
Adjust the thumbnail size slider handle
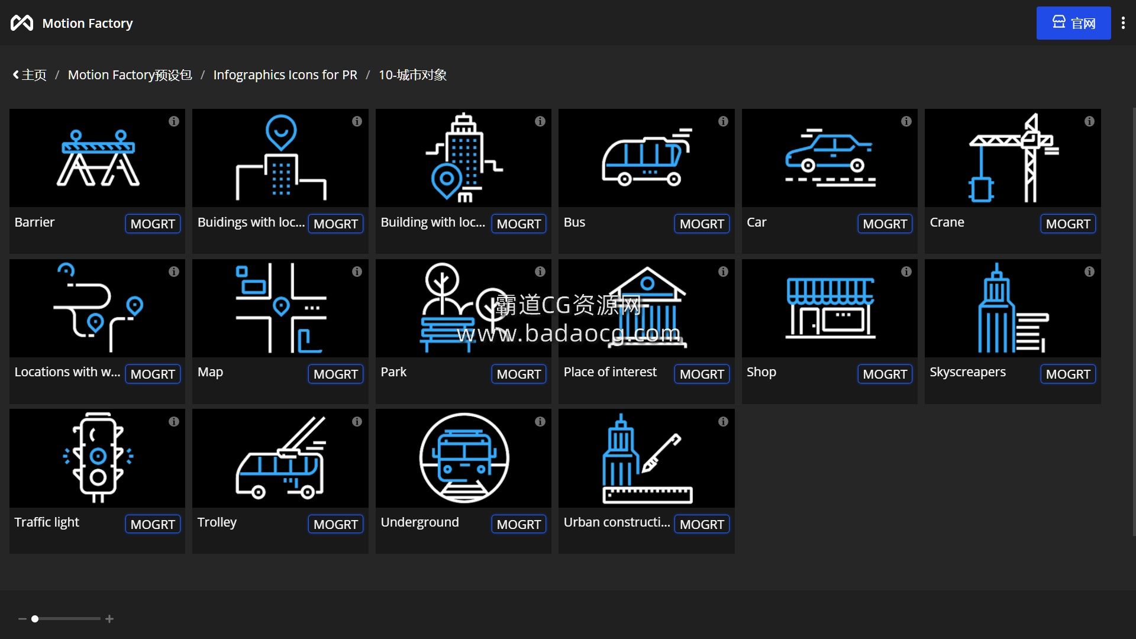click(35, 619)
